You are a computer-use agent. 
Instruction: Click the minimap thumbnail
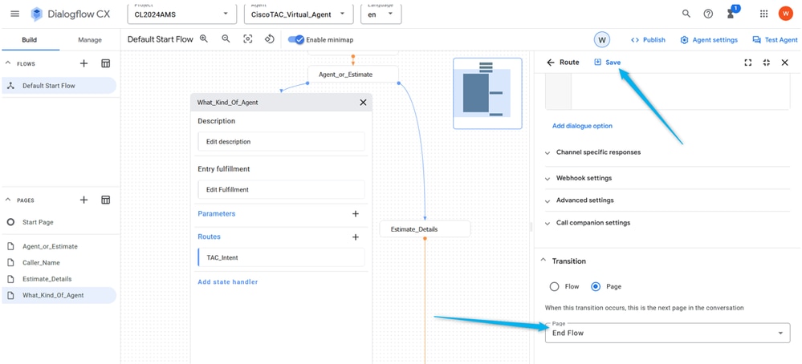pos(487,93)
